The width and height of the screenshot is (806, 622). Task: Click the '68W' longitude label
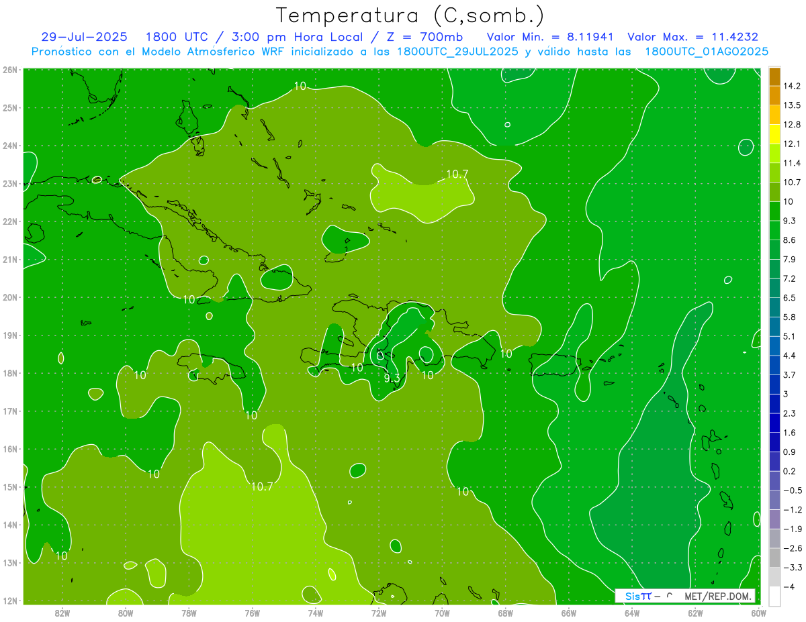[x=505, y=612]
